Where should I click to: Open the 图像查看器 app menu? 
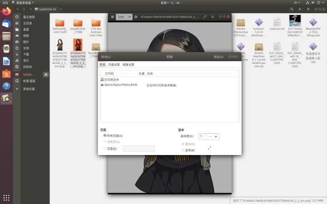23,3
